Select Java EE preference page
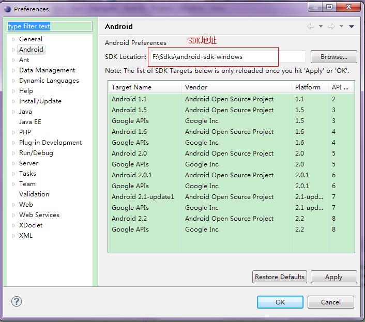 pyautogui.click(x=30, y=122)
